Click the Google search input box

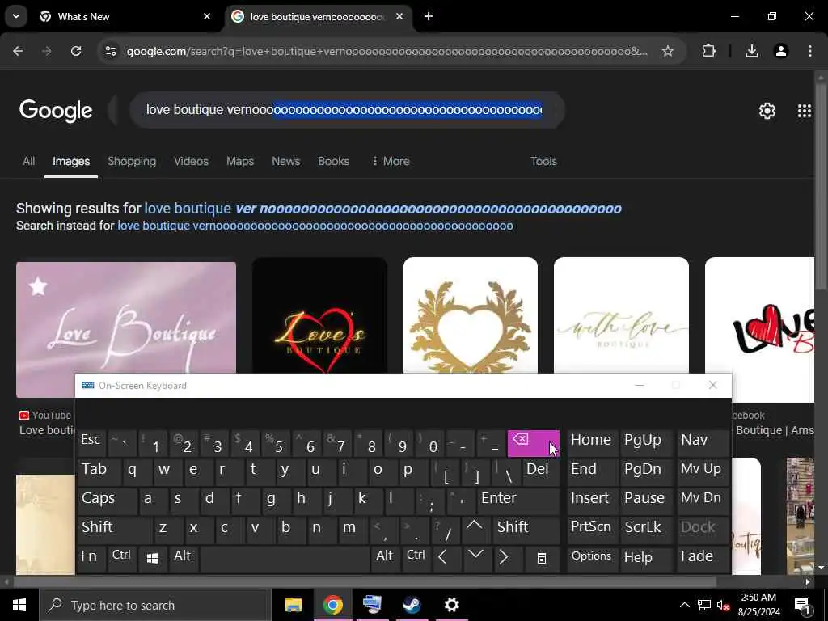[x=343, y=110]
